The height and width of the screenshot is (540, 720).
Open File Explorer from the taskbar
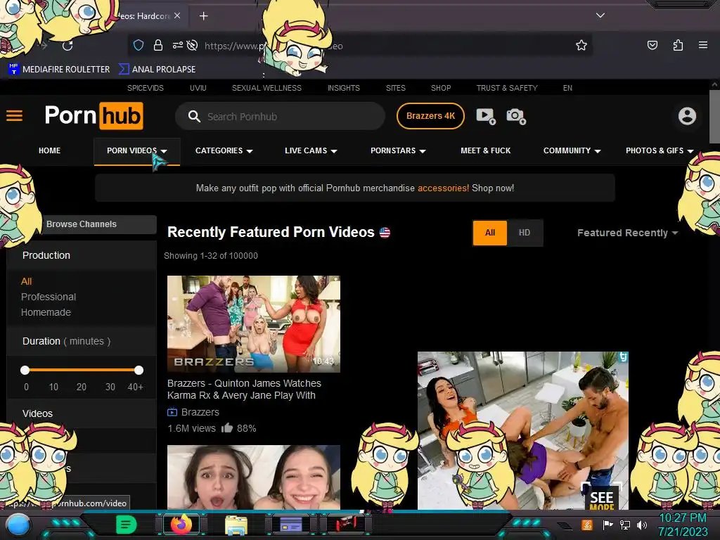point(236,525)
